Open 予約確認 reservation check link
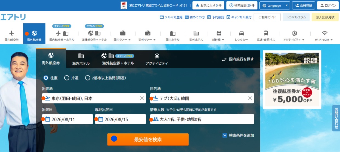Image resolution: width=340 pixels, height=152 pixels. 216,17
